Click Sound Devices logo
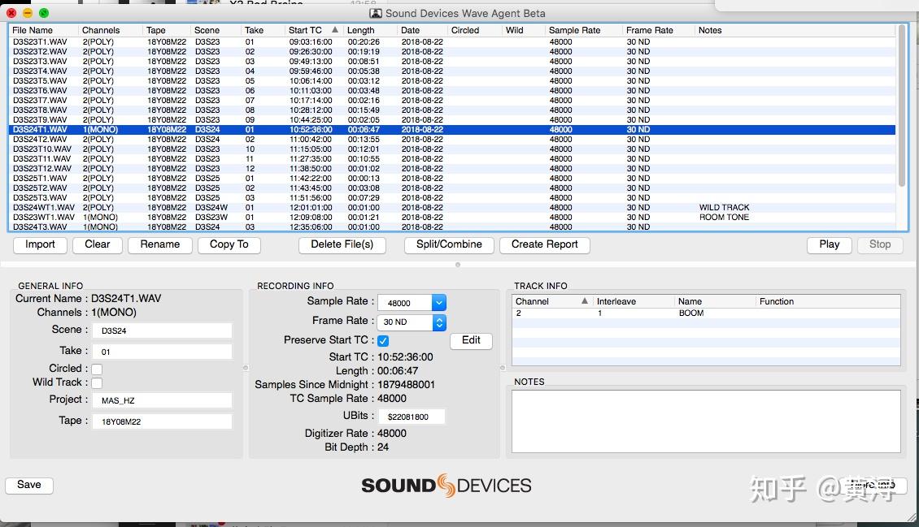 [x=446, y=486]
